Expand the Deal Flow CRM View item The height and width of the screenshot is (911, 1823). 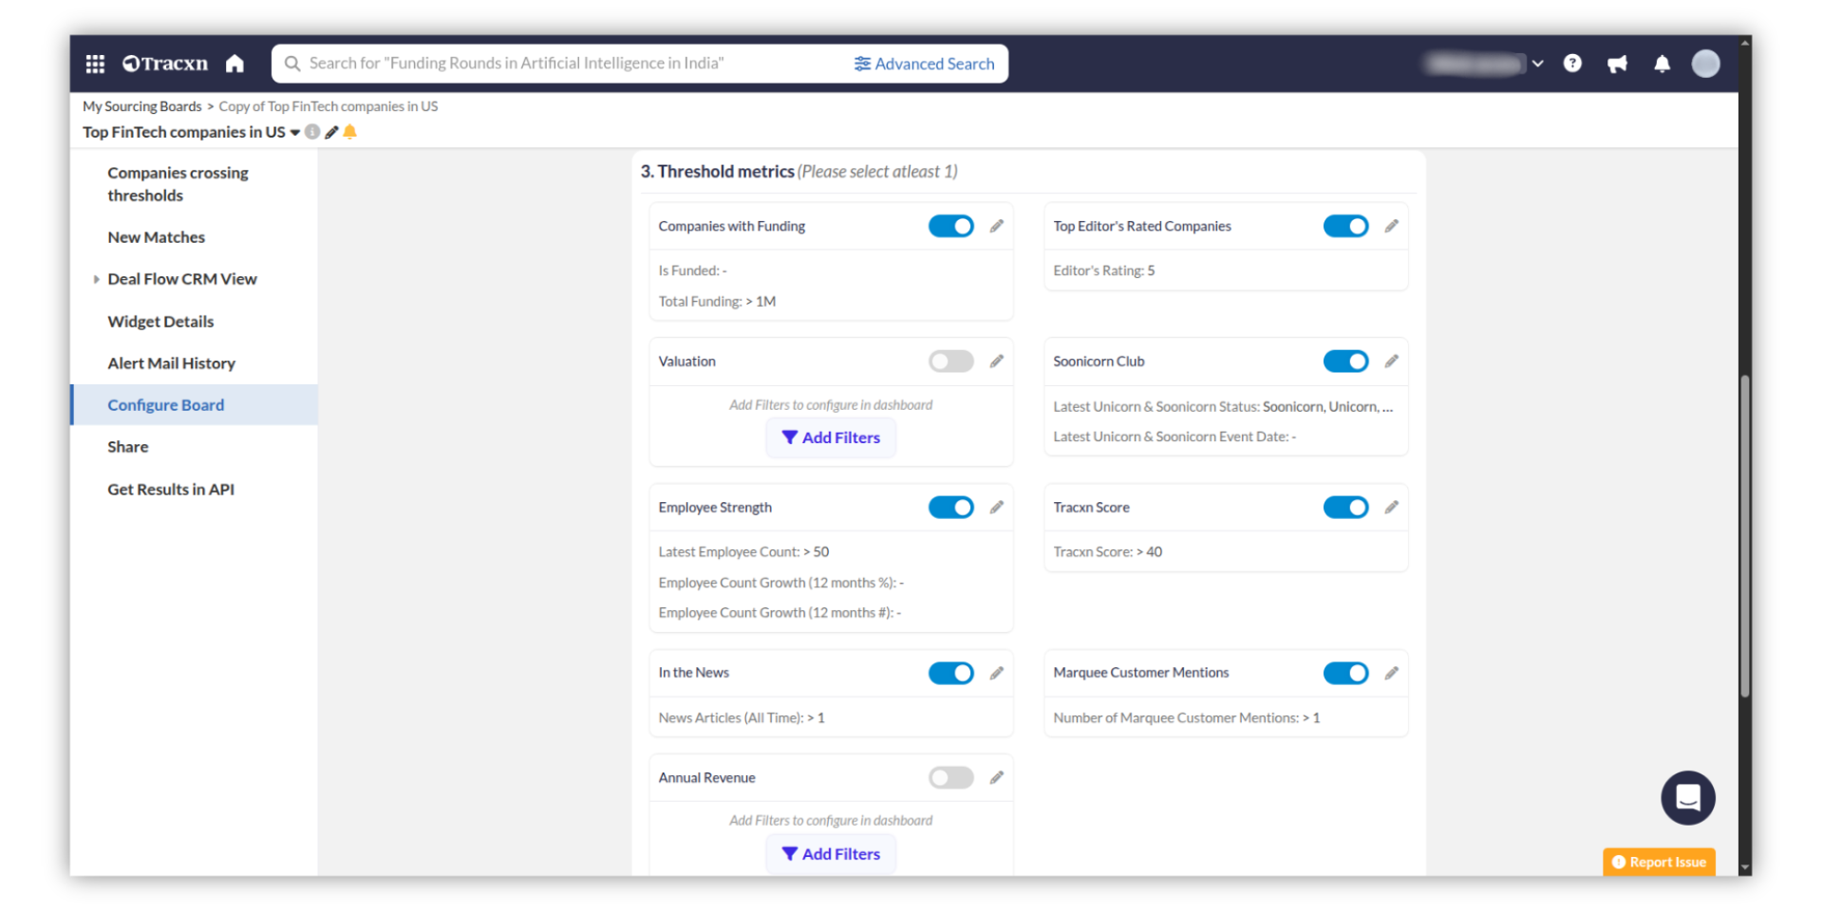(96, 279)
